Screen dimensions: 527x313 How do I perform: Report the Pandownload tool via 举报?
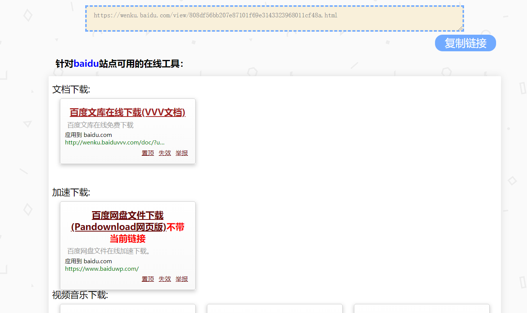[182, 279]
